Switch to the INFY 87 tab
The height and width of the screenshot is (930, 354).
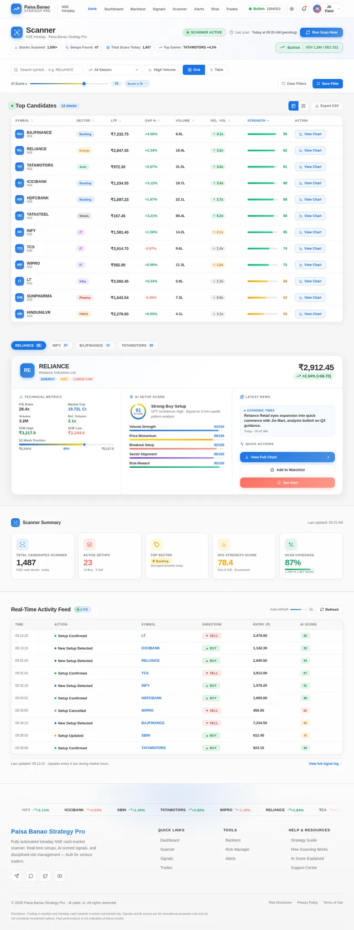60,345
